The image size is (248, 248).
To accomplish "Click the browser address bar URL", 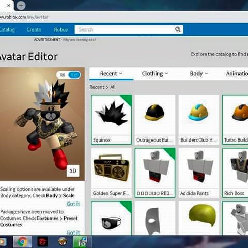I will pos(24,17).
